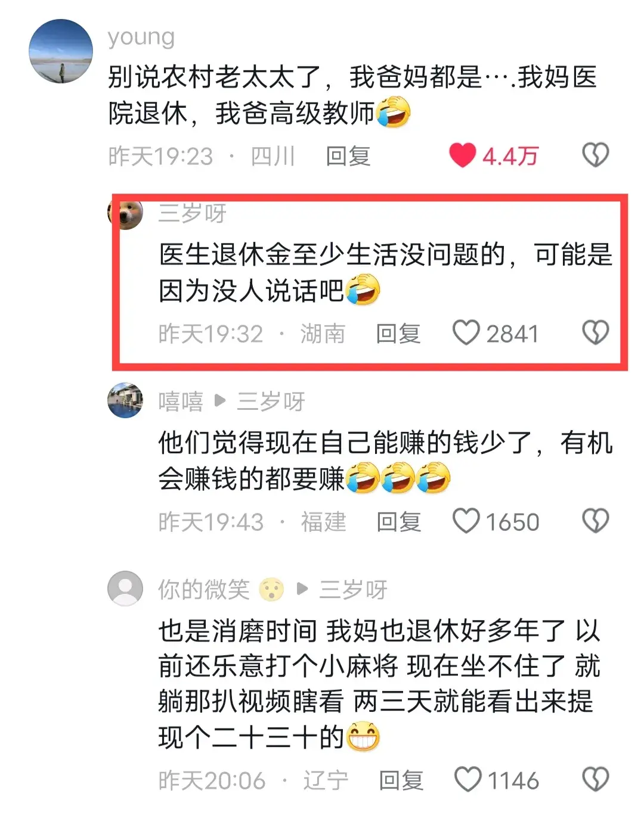Dislike young's comment using broken heart icon

click(595, 155)
